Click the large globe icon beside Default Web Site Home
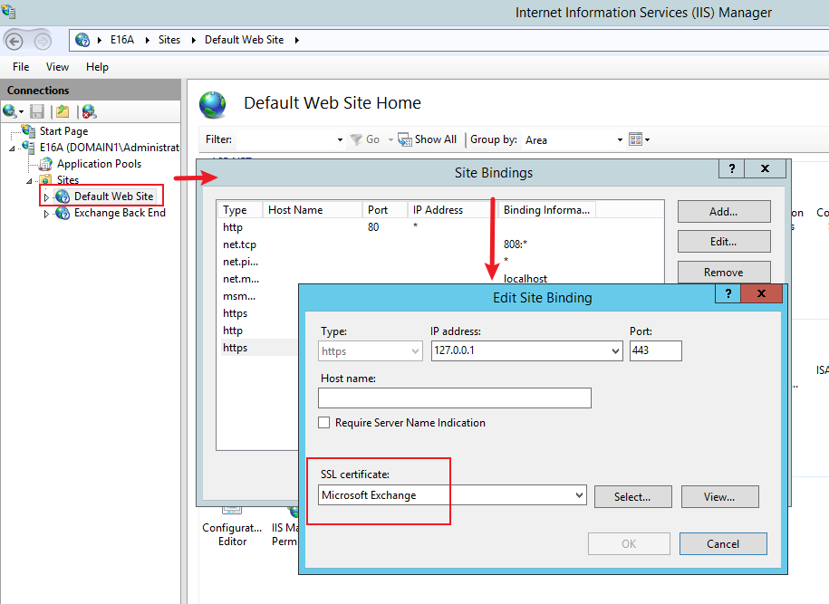 (213, 104)
